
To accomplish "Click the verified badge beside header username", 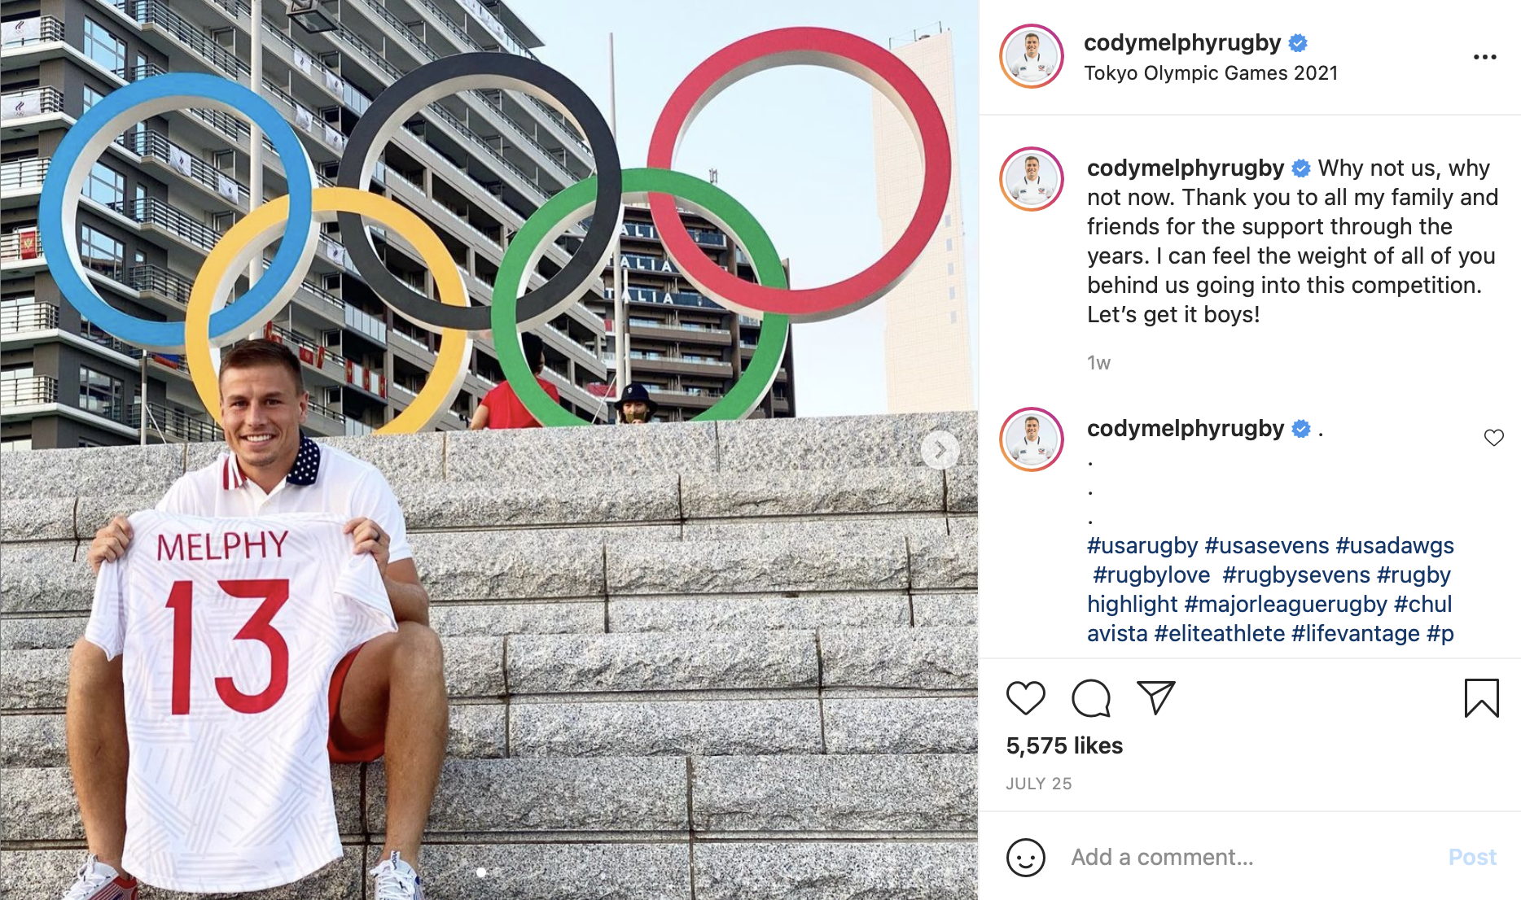I will click(1299, 42).
